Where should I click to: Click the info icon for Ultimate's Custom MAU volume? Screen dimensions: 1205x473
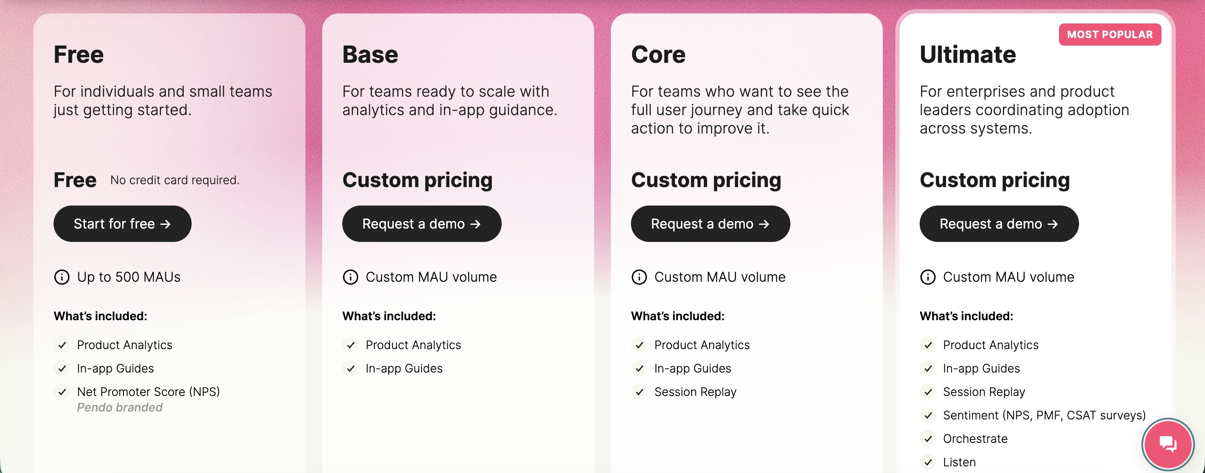pos(928,277)
